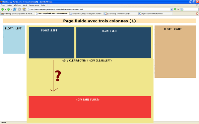
Task: Click the page icon in the address bar
Action: (29, 9)
